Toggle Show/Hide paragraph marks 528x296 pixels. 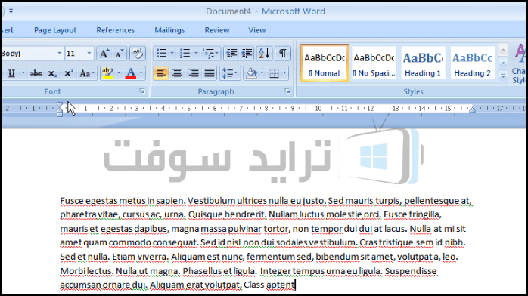282,54
